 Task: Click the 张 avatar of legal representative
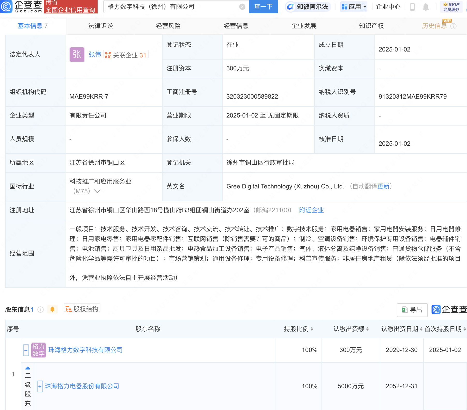(x=77, y=54)
